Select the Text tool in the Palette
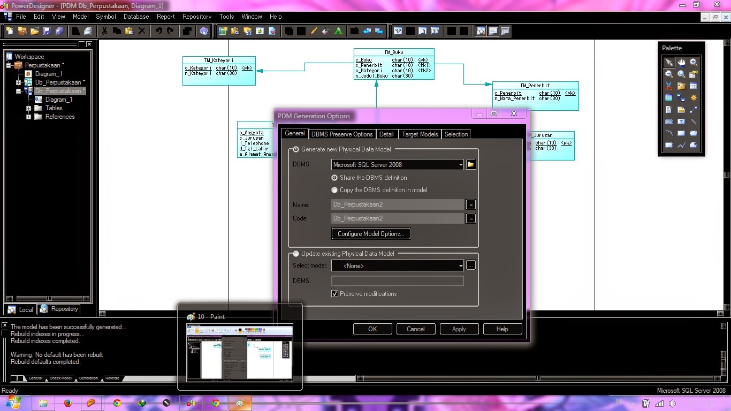This screenshot has height=411, width=731. click(682, 120)
